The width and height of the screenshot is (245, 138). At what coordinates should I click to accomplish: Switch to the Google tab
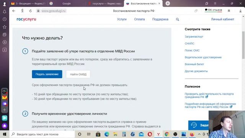(66, 3)
